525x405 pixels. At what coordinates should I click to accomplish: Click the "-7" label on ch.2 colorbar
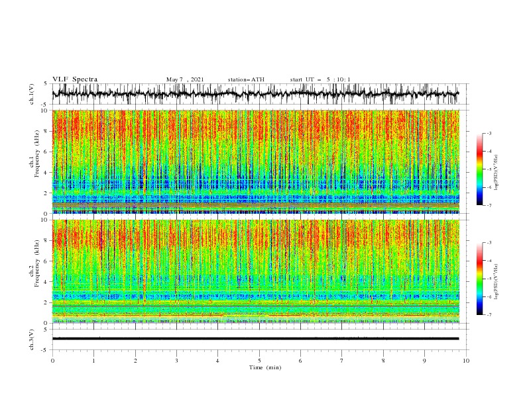click(x=489, y=315)
